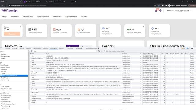The width and height of the screenshot is (196, 110).
Task: Click the DevTools settings gear icon
Action: (x=192, y=48)
